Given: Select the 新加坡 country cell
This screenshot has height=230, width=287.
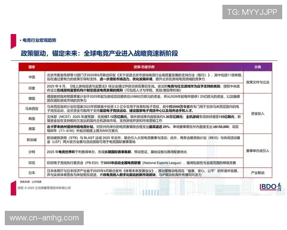Looking at the screenshot, I should point(32,140).
